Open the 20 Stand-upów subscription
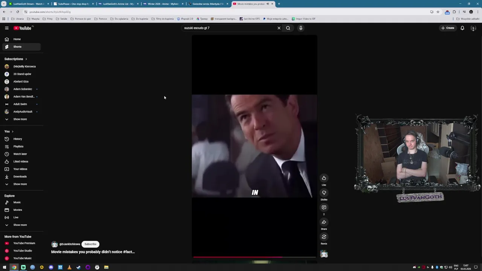 pyautogui.click(x=22, y=74)
